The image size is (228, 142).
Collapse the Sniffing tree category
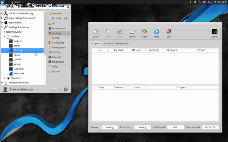point(4,36)
